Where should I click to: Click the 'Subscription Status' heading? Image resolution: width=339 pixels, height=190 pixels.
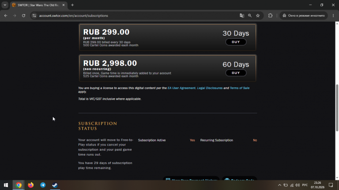[x=98, y=126]
